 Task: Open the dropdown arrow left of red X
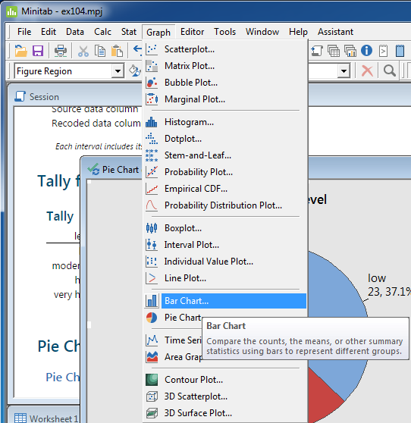tap(344, 71)
